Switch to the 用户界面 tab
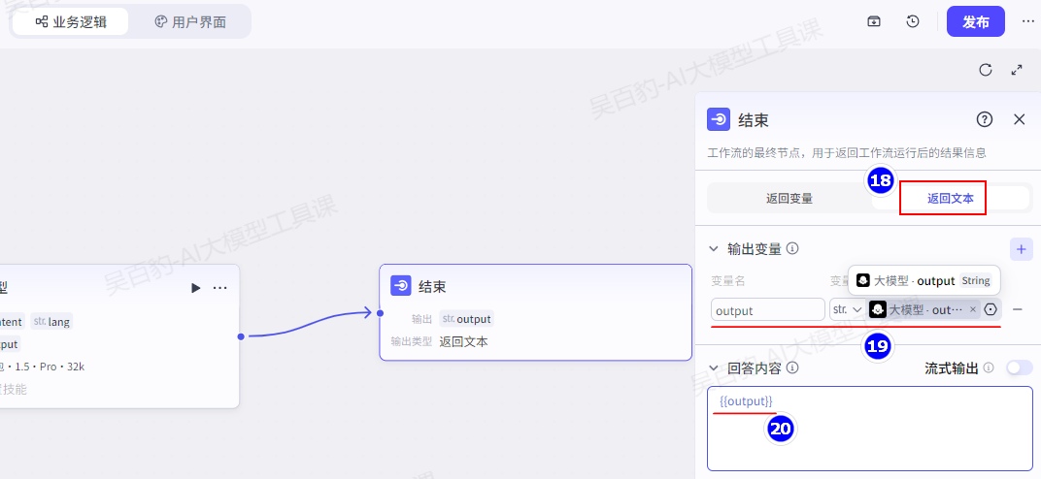1041x479 pixels. pos(190,21)
